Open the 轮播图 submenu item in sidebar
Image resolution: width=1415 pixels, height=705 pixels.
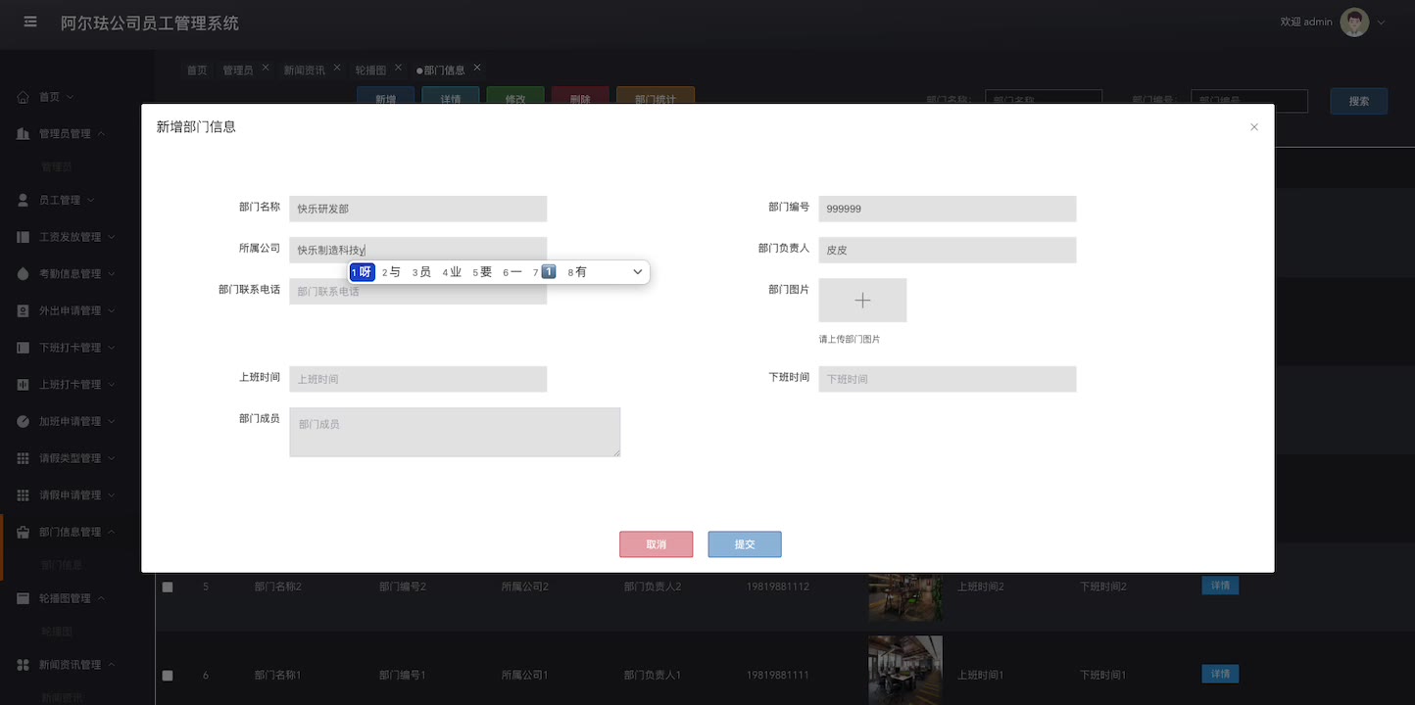coord(56,632)
